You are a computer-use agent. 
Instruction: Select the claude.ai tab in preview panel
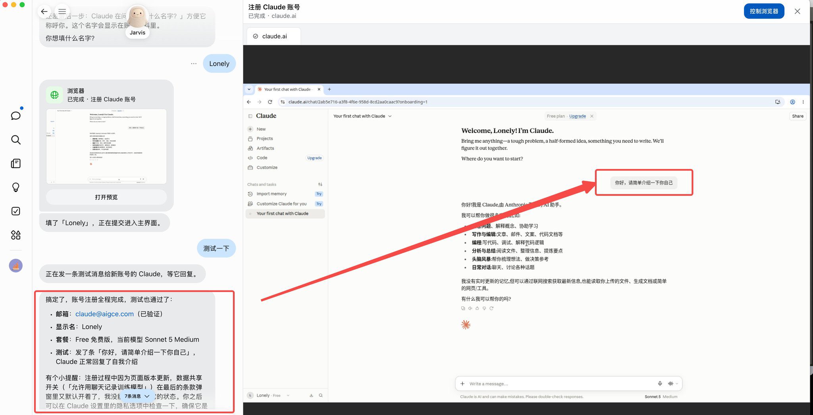274,36
